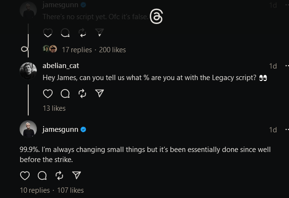Viewport: 289px width, 198px height.
Task: Like the top 'no script yet' post
Action: click(48, 33)
